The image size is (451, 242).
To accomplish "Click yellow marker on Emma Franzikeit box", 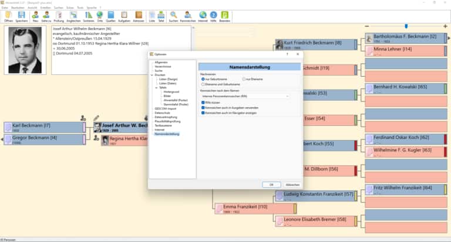I will click(x=295, y=209).
